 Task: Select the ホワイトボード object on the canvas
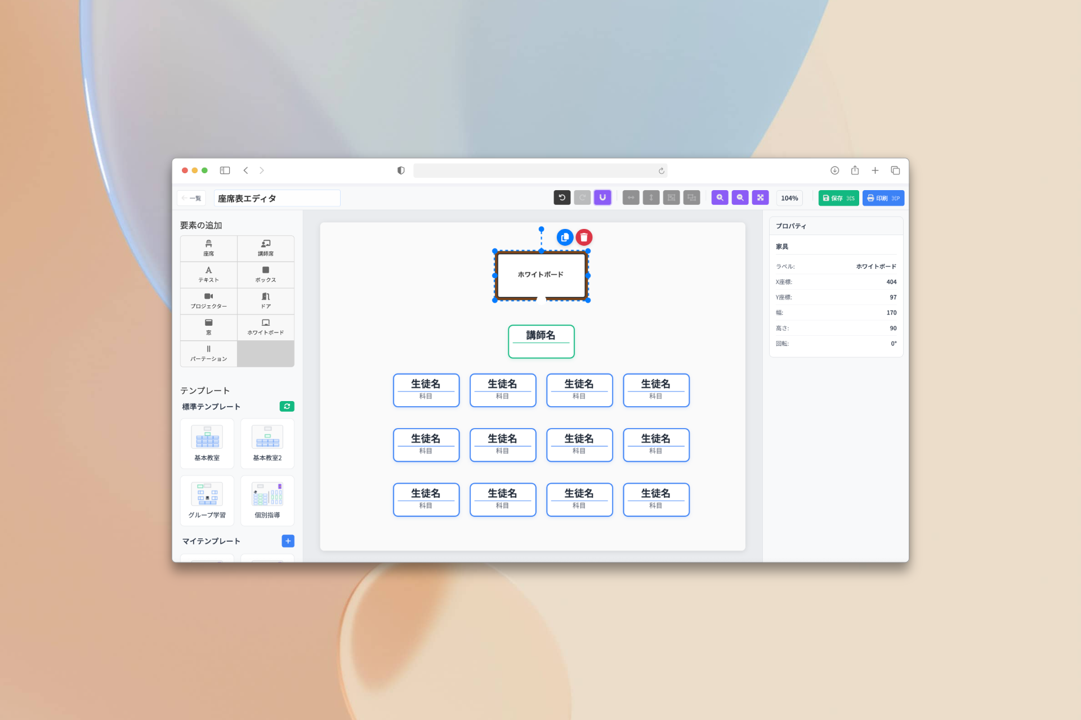541,275
